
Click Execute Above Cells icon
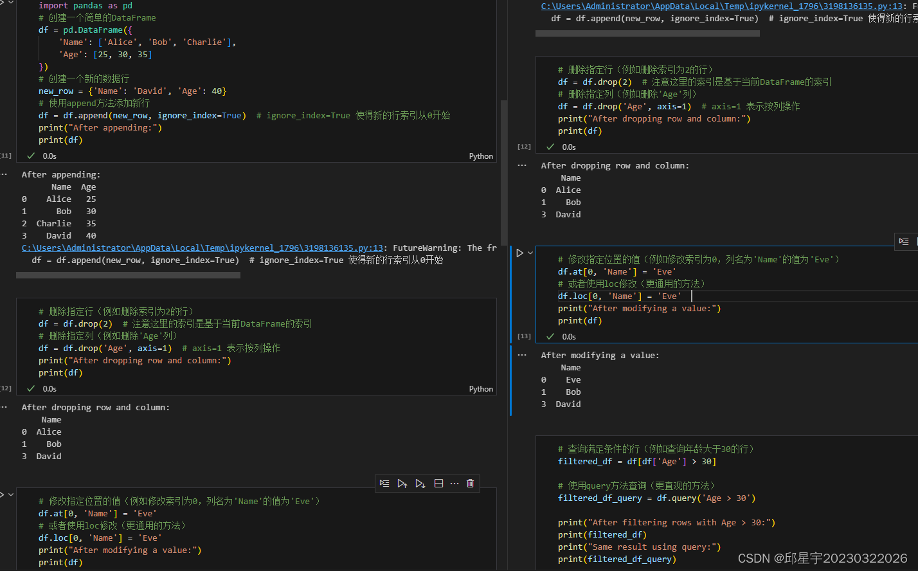pyautogui.click(x=402, y=484)
